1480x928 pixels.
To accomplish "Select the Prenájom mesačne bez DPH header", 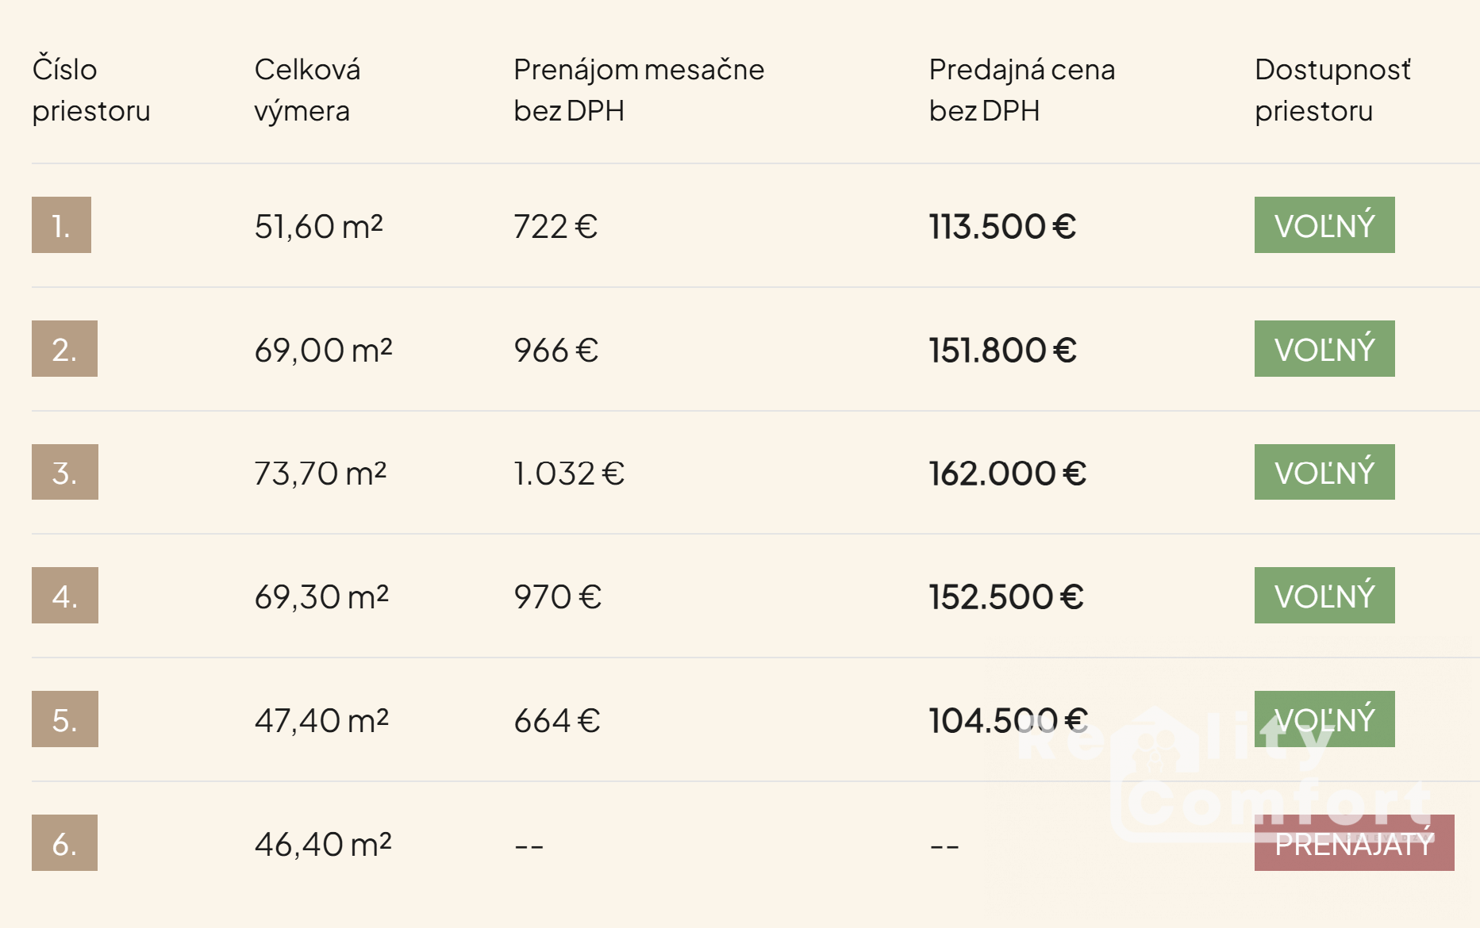I will coord(639,90).
